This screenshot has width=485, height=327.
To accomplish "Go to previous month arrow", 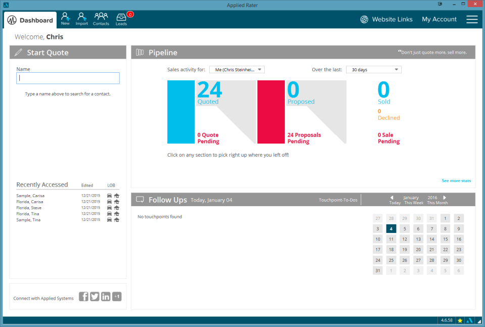I will pyautogui.click(x=392, y=198).
